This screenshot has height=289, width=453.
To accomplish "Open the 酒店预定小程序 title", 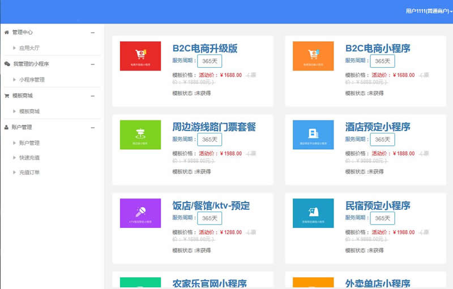I will click(x=378, y=127).
